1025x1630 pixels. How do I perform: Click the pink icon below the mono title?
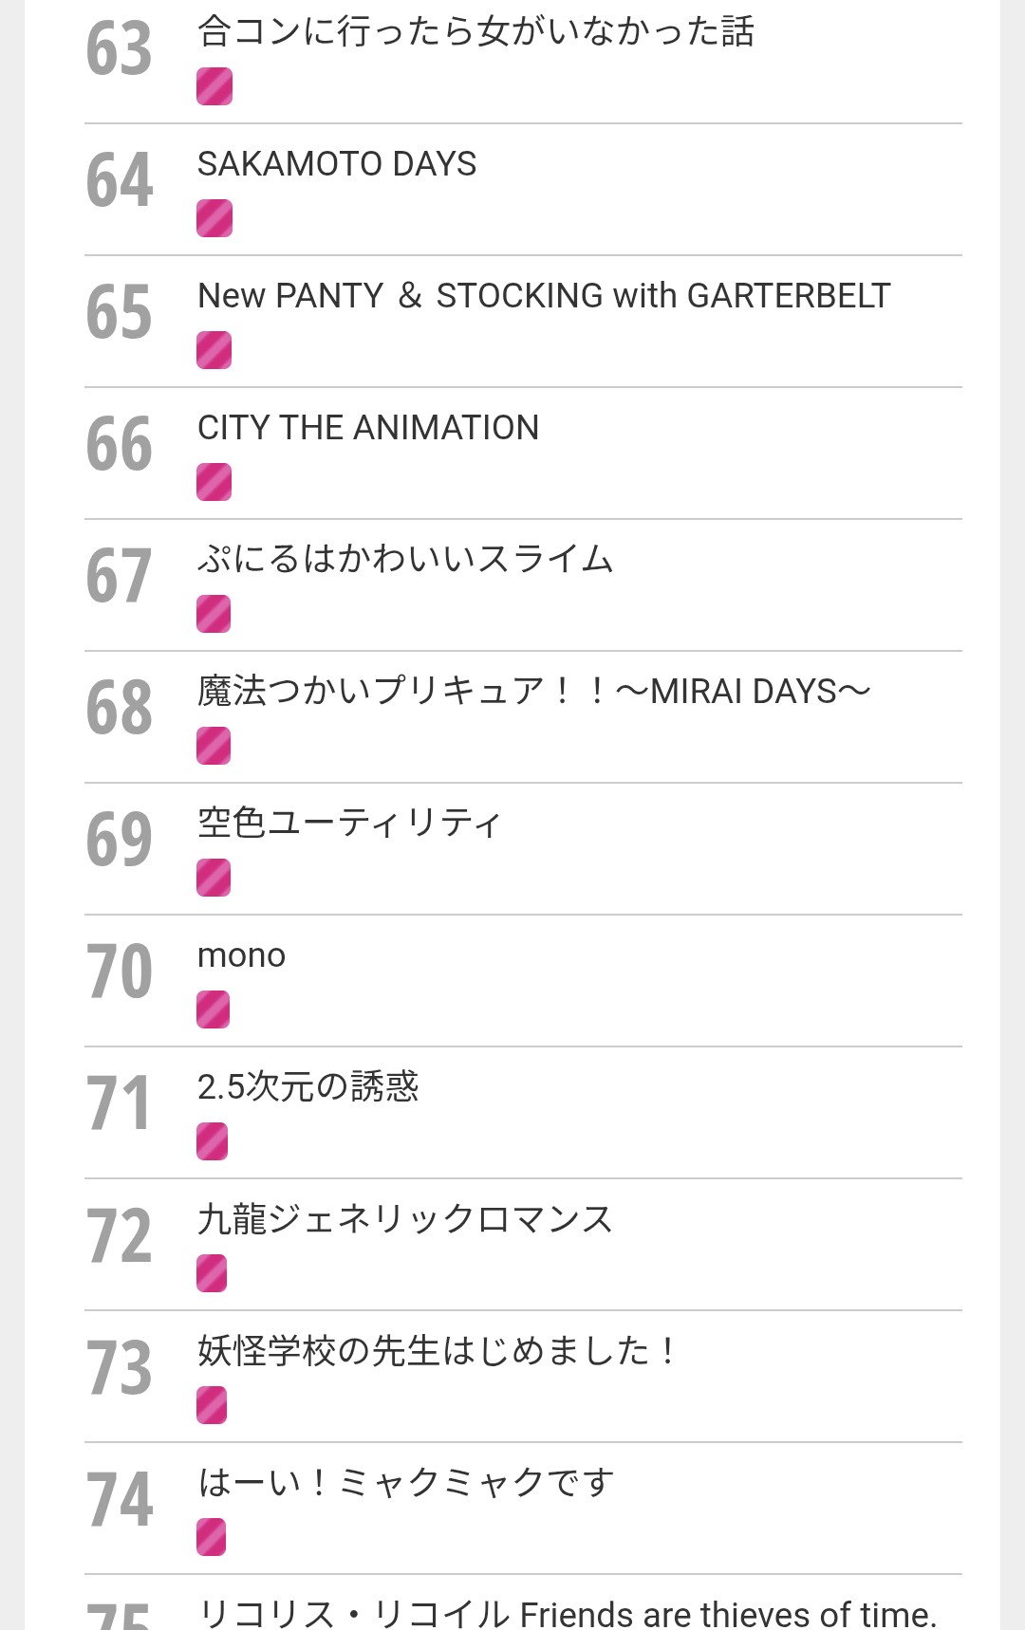click(x=214, y=1009)
